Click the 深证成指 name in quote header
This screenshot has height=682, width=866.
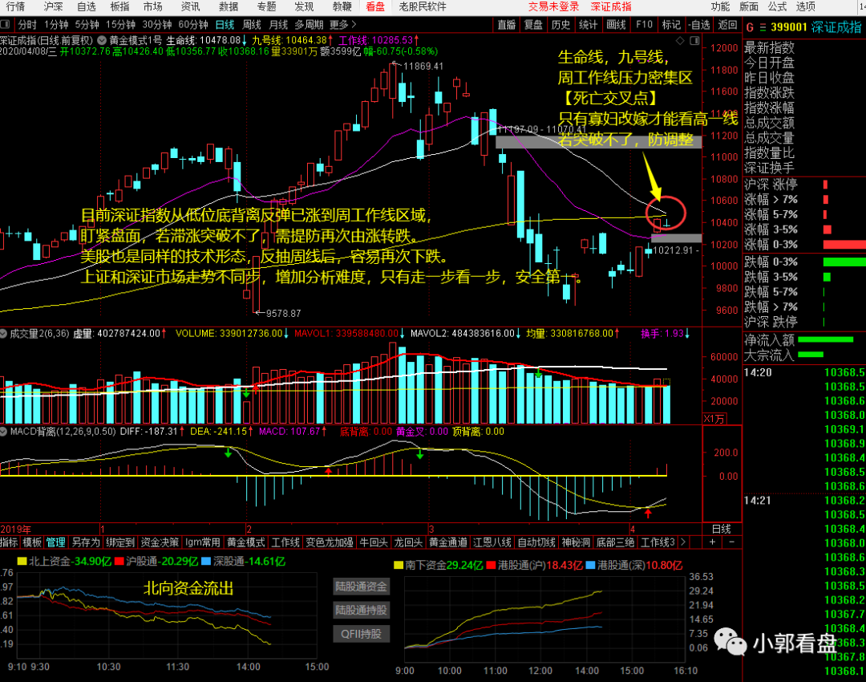click(x=836, y=27)
